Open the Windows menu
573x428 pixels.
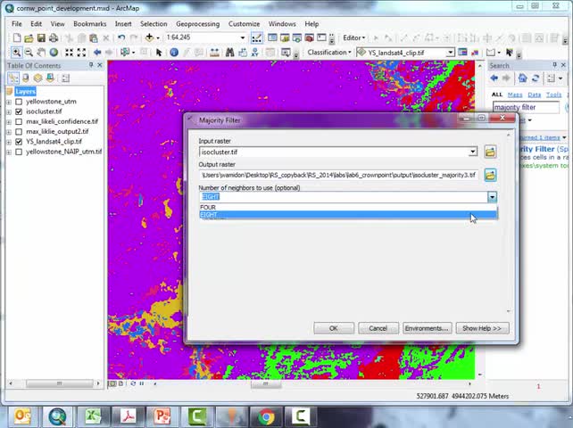pyautogui.click(x=282, y=24)
